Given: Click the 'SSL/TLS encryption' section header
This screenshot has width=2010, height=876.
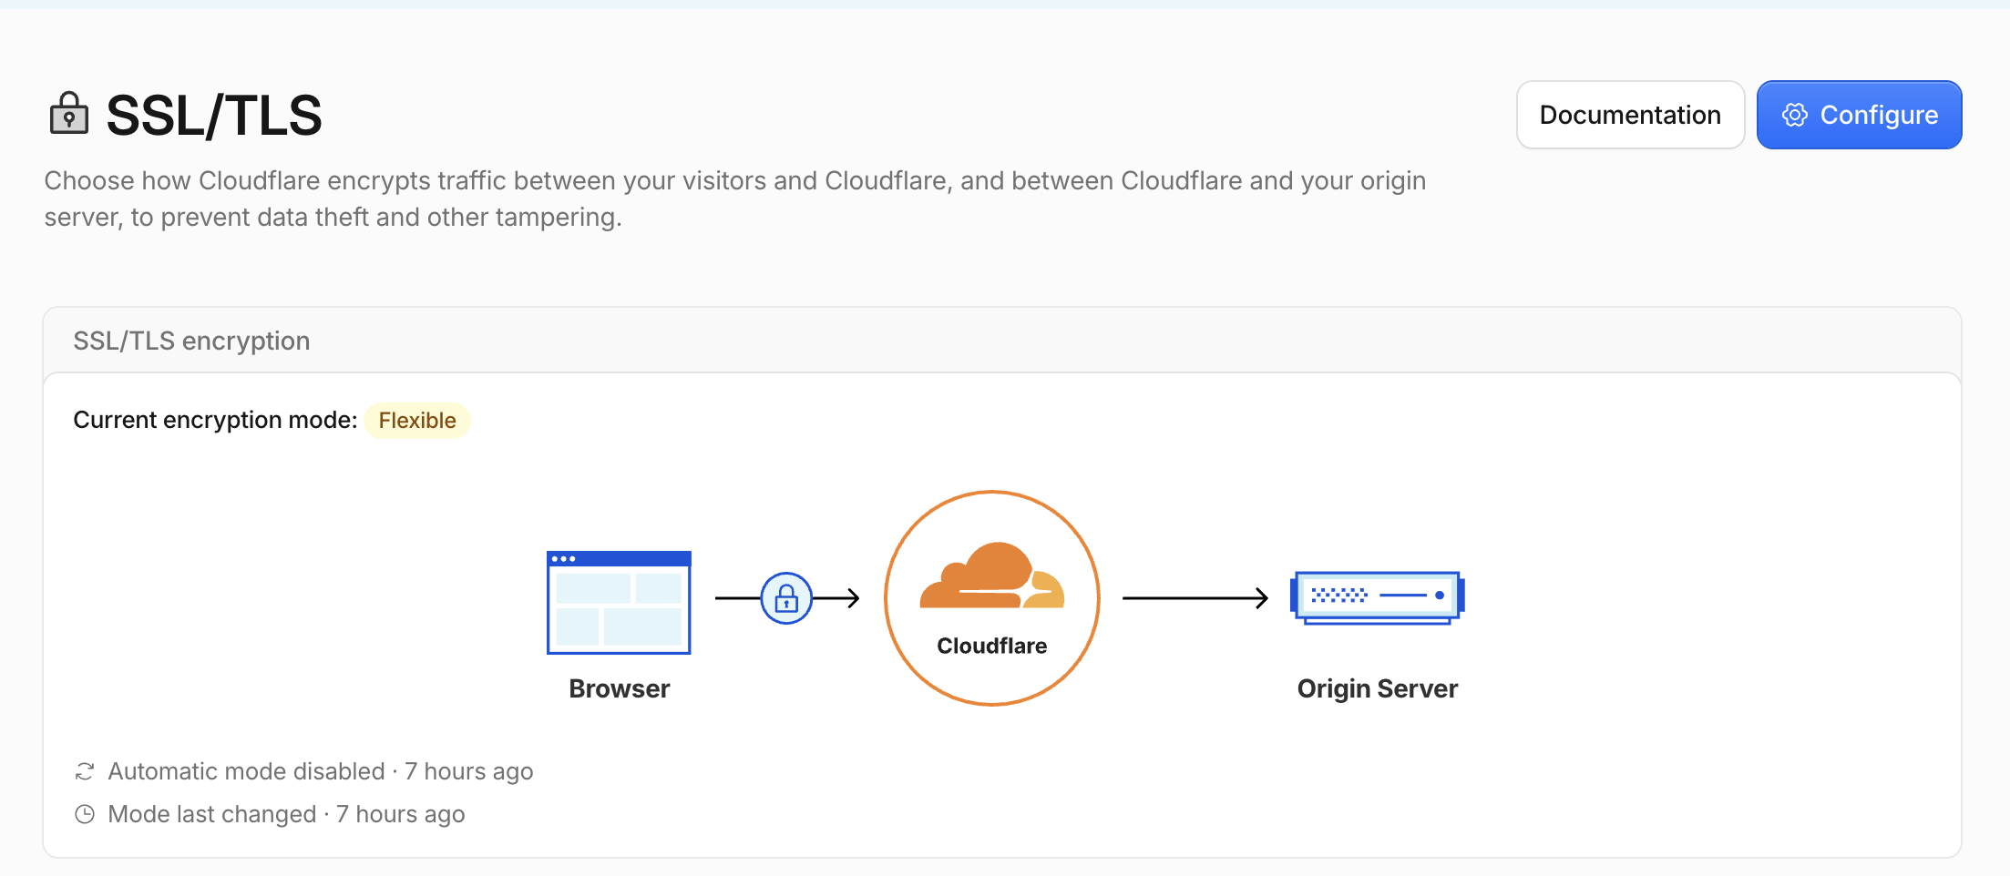Looking at the screenshot, I should tap(191, 341).
